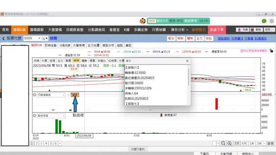The width and height of the screenshot is (276, 155).
Task: Open the 自選股看盤 menu
Action: (x=75, y=30)
